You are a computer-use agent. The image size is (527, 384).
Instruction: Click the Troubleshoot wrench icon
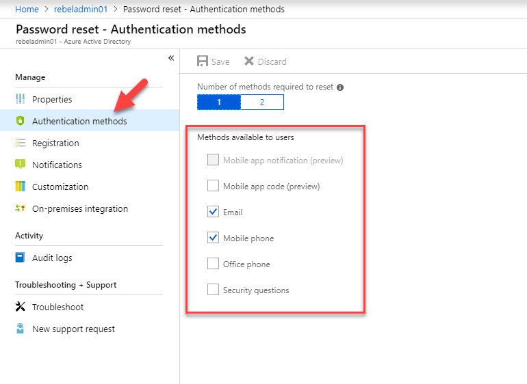pyautogui.click(x=20, y=307)
